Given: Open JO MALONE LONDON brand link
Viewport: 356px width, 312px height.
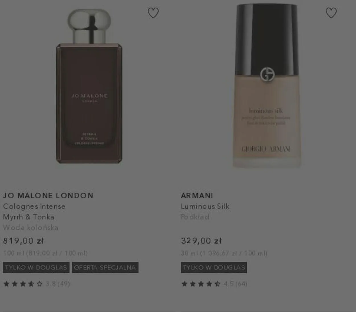Looking at the screenshot, I should [x=48, y=195].
